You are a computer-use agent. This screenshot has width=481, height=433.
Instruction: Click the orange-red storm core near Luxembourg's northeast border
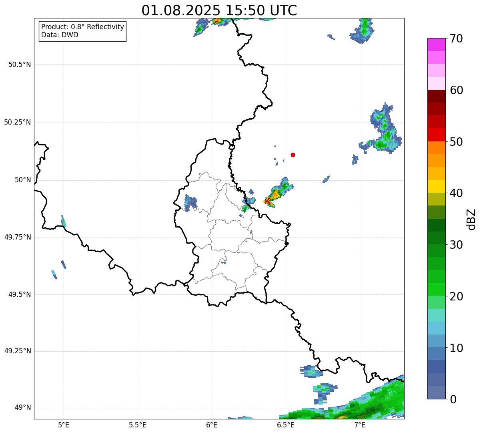[269, 200]
